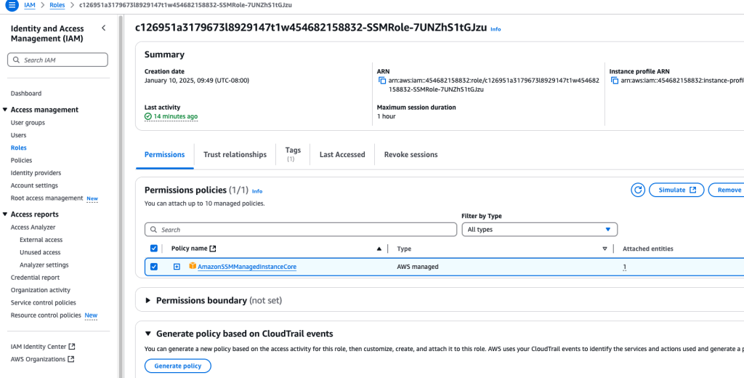The width and height of the screenshot is (744, 378).
Task: Collapse the IAM sidebar with arrow icon
Action: coord(103,28)
